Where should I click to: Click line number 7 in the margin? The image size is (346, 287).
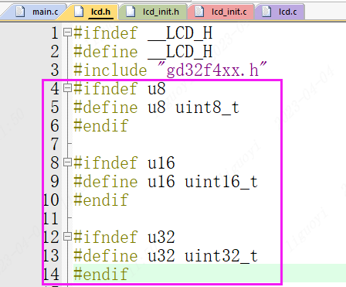(x=55, y=144)
